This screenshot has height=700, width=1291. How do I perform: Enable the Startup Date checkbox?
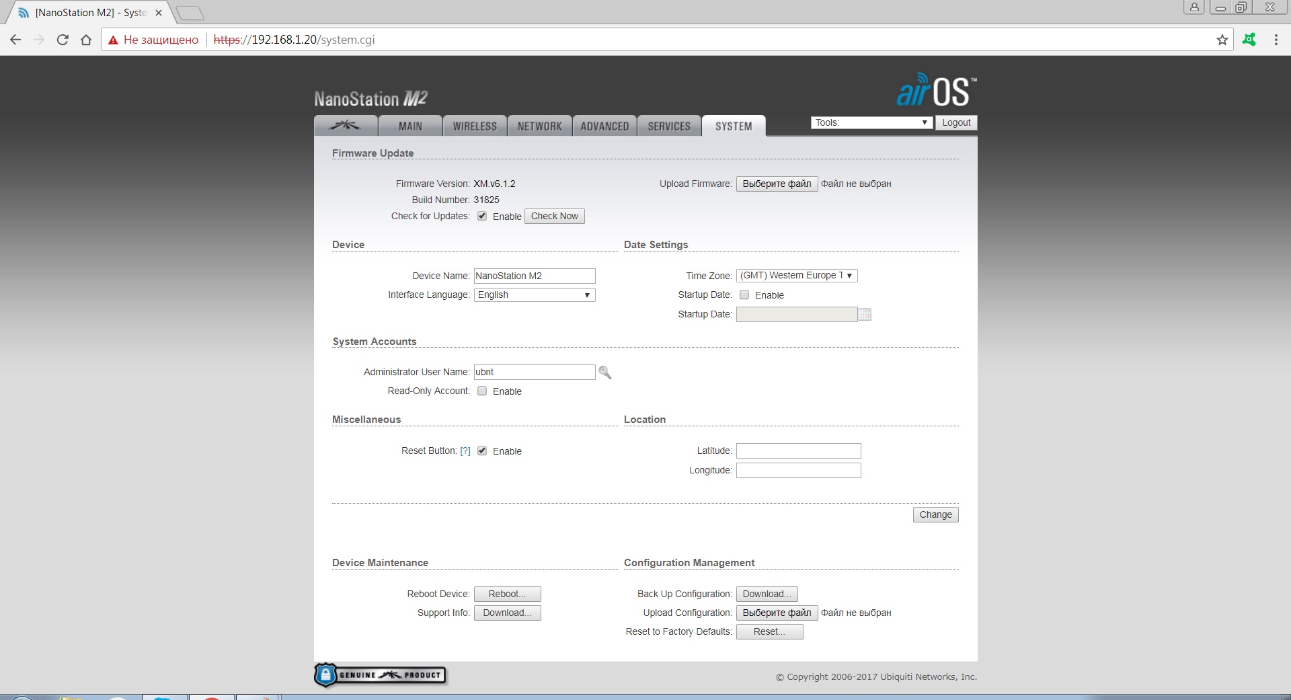point(744,295)
